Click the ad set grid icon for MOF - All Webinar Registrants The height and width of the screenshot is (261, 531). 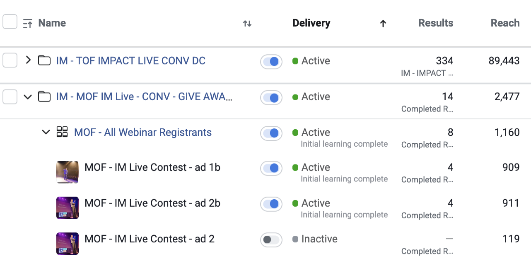tap(62, 132)
